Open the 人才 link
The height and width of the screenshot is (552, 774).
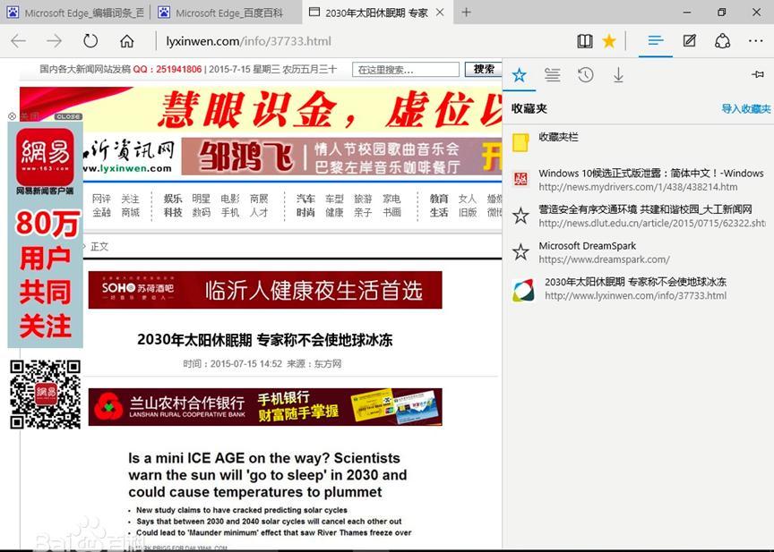tap(259, 212)
